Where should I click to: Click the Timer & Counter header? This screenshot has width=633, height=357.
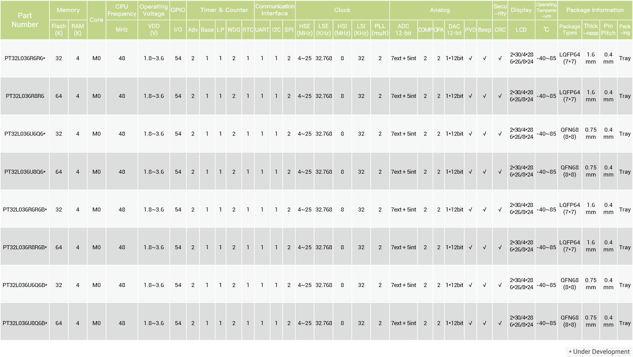pyautogui.click(x=224, y=10)
